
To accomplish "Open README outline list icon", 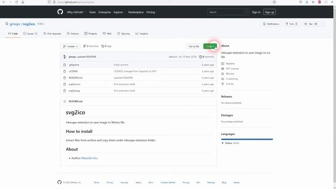I will pyautogui.click(x=65, y=101).
